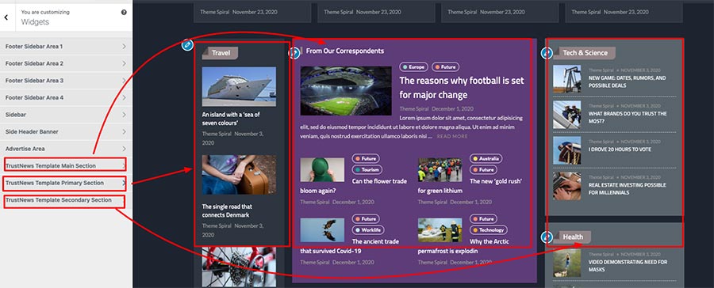This screenshot has width=714, height=288.
Task: Click 'I drove 20 hours to vote' link
Action: point(620,150)
